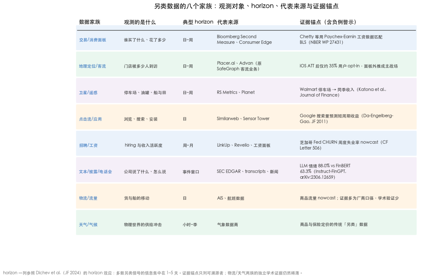Screen dimensions: 437x278
Task: Click the 日–周 horizon in 交易/消费面板 row
Action: pyautogui.click(x=188, y=40)
